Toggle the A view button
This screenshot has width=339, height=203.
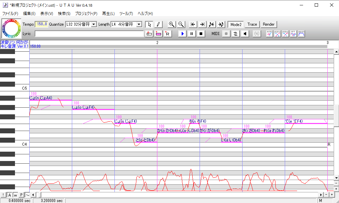pyautogui.click(x=10, y=195)
